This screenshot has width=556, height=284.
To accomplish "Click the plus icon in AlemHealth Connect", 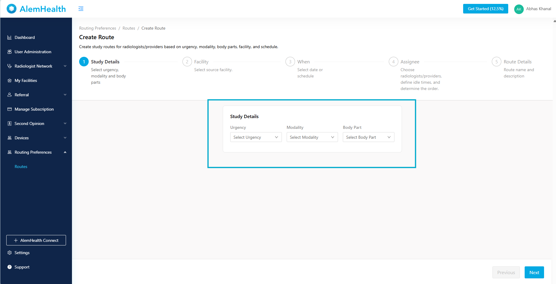I will click(16, 240).
